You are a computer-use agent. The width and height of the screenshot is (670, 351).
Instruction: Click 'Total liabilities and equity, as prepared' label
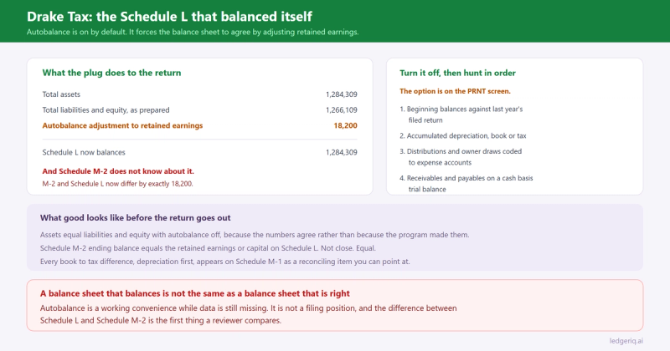[106, 110]
